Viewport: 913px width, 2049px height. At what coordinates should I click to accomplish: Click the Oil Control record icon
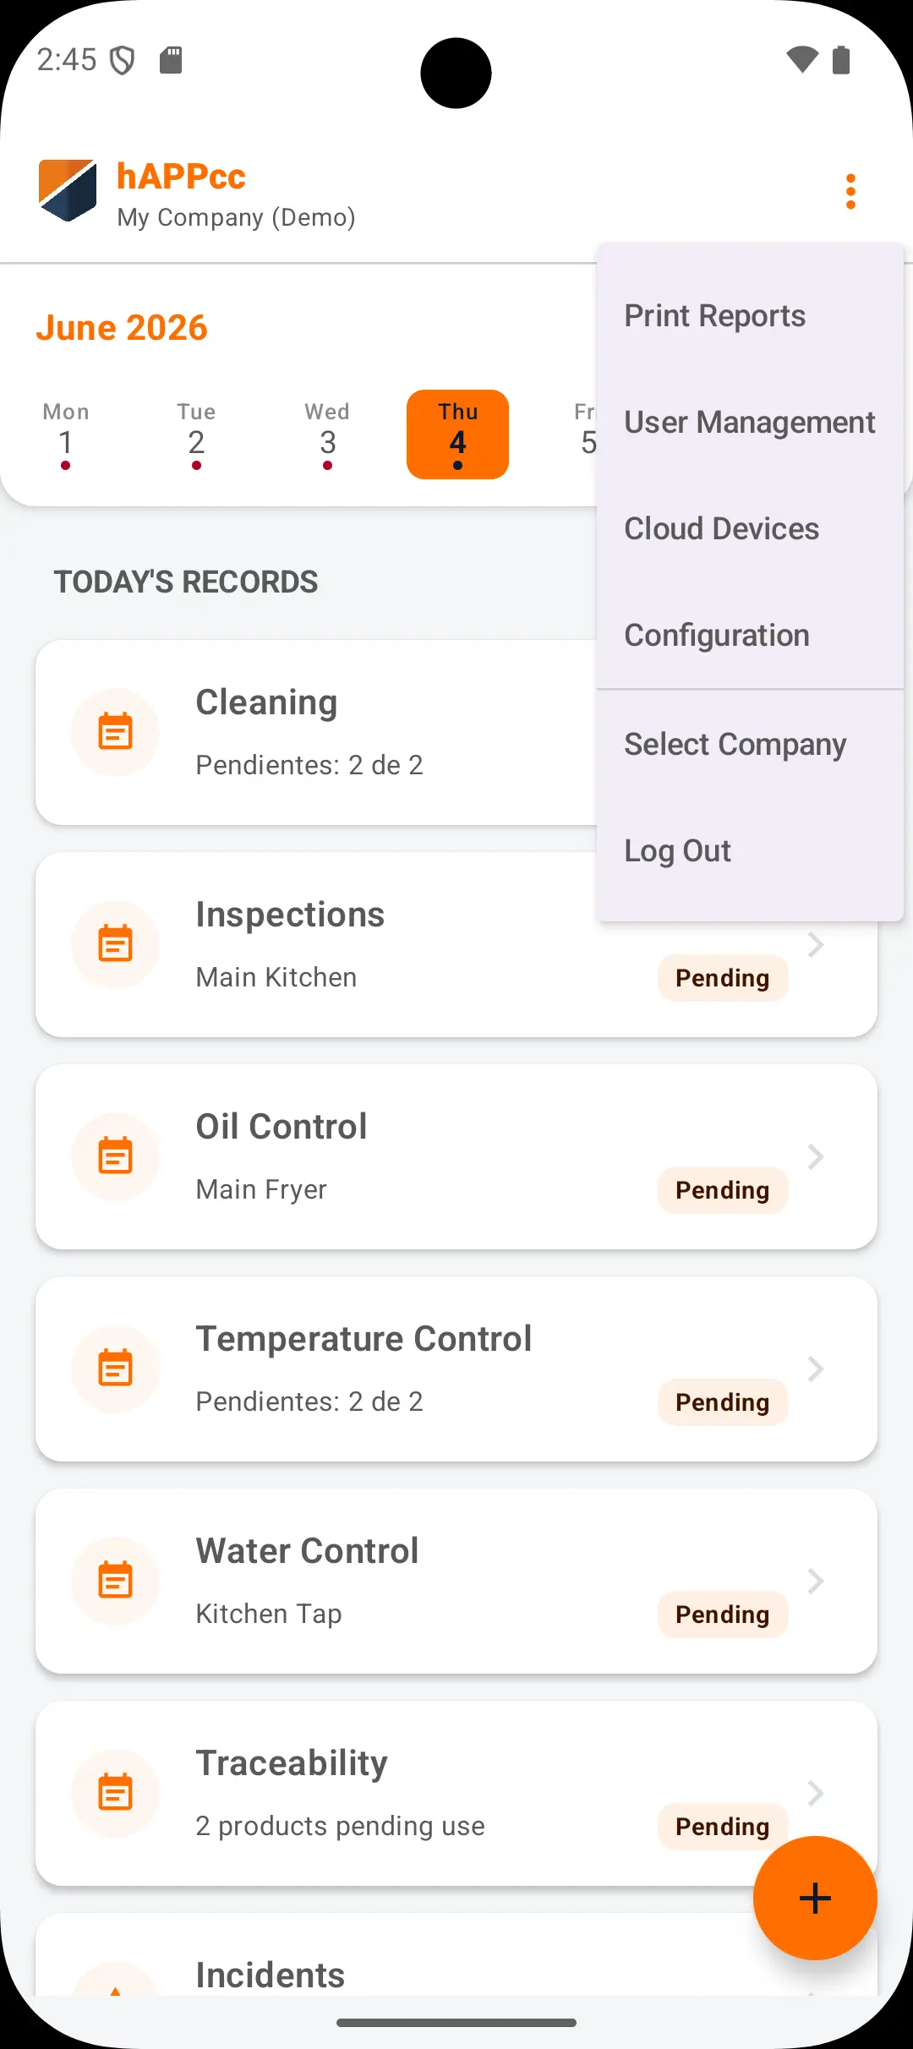pyautogui.click(x=116, y=1156)
